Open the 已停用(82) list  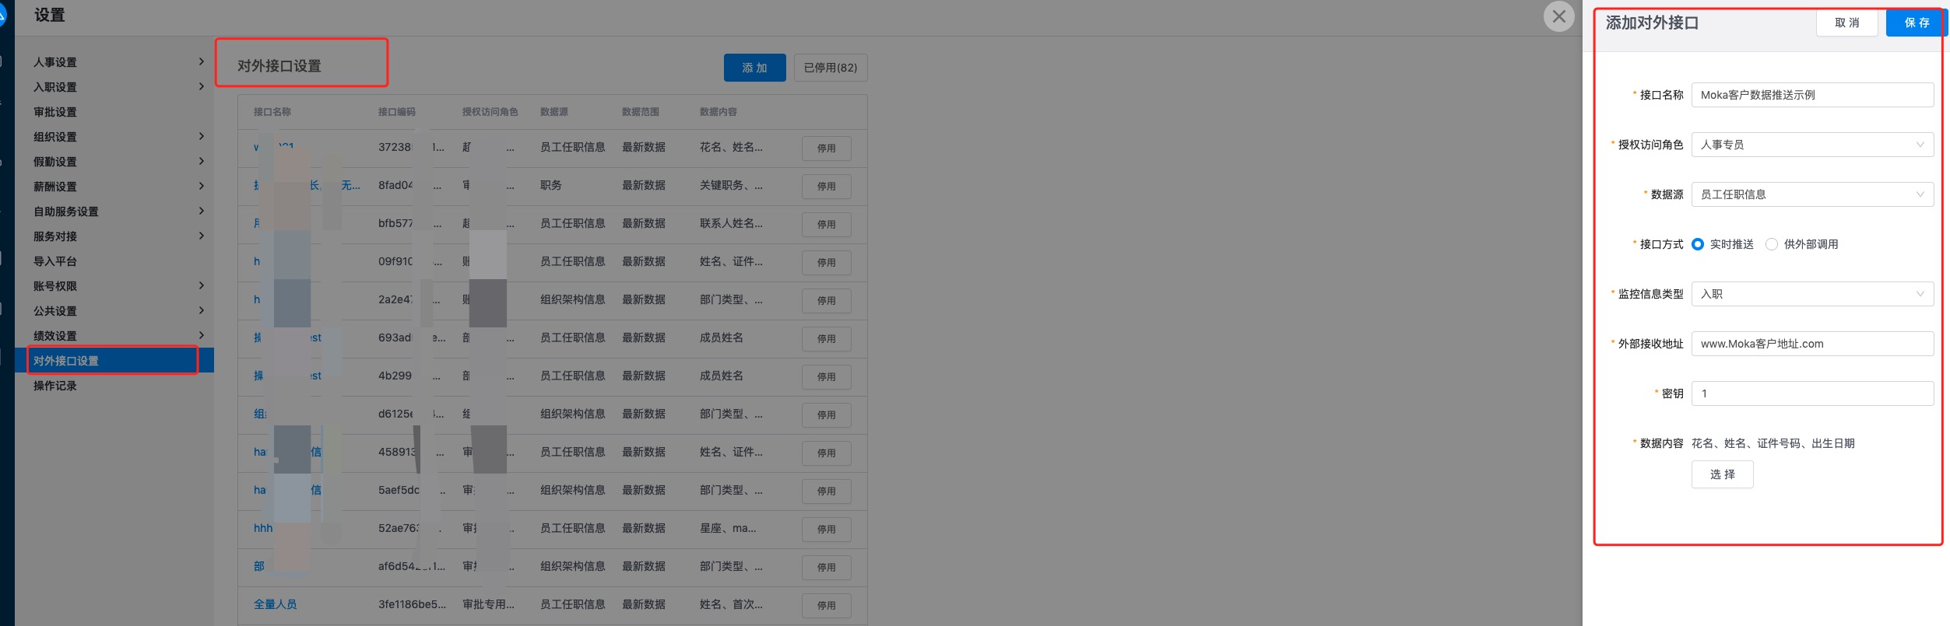pyautogui.click(x=831, y=68)
